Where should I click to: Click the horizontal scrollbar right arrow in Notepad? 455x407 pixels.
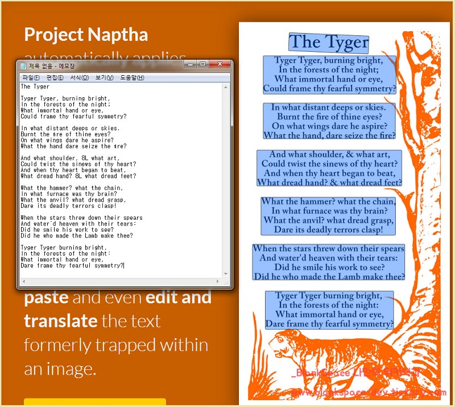tap(218, 281)
